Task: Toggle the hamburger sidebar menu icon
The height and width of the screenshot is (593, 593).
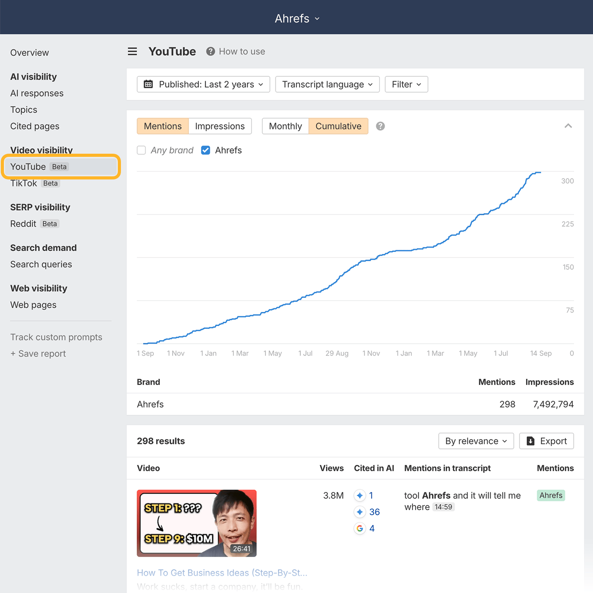Action: (132, 51)
